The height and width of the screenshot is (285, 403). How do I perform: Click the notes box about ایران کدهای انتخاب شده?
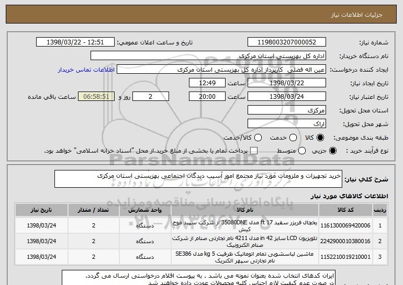(199, 278)
